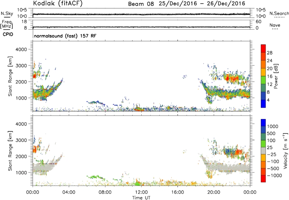The height and width of the screenshot is (200, 289).
Task: Click the "12:00" time axis label
Action: coord(141,192)
